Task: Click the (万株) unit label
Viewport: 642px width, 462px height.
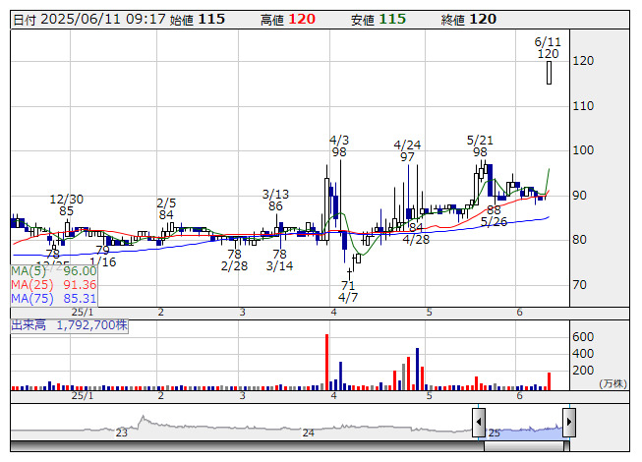Action: (x=613, y=383)
